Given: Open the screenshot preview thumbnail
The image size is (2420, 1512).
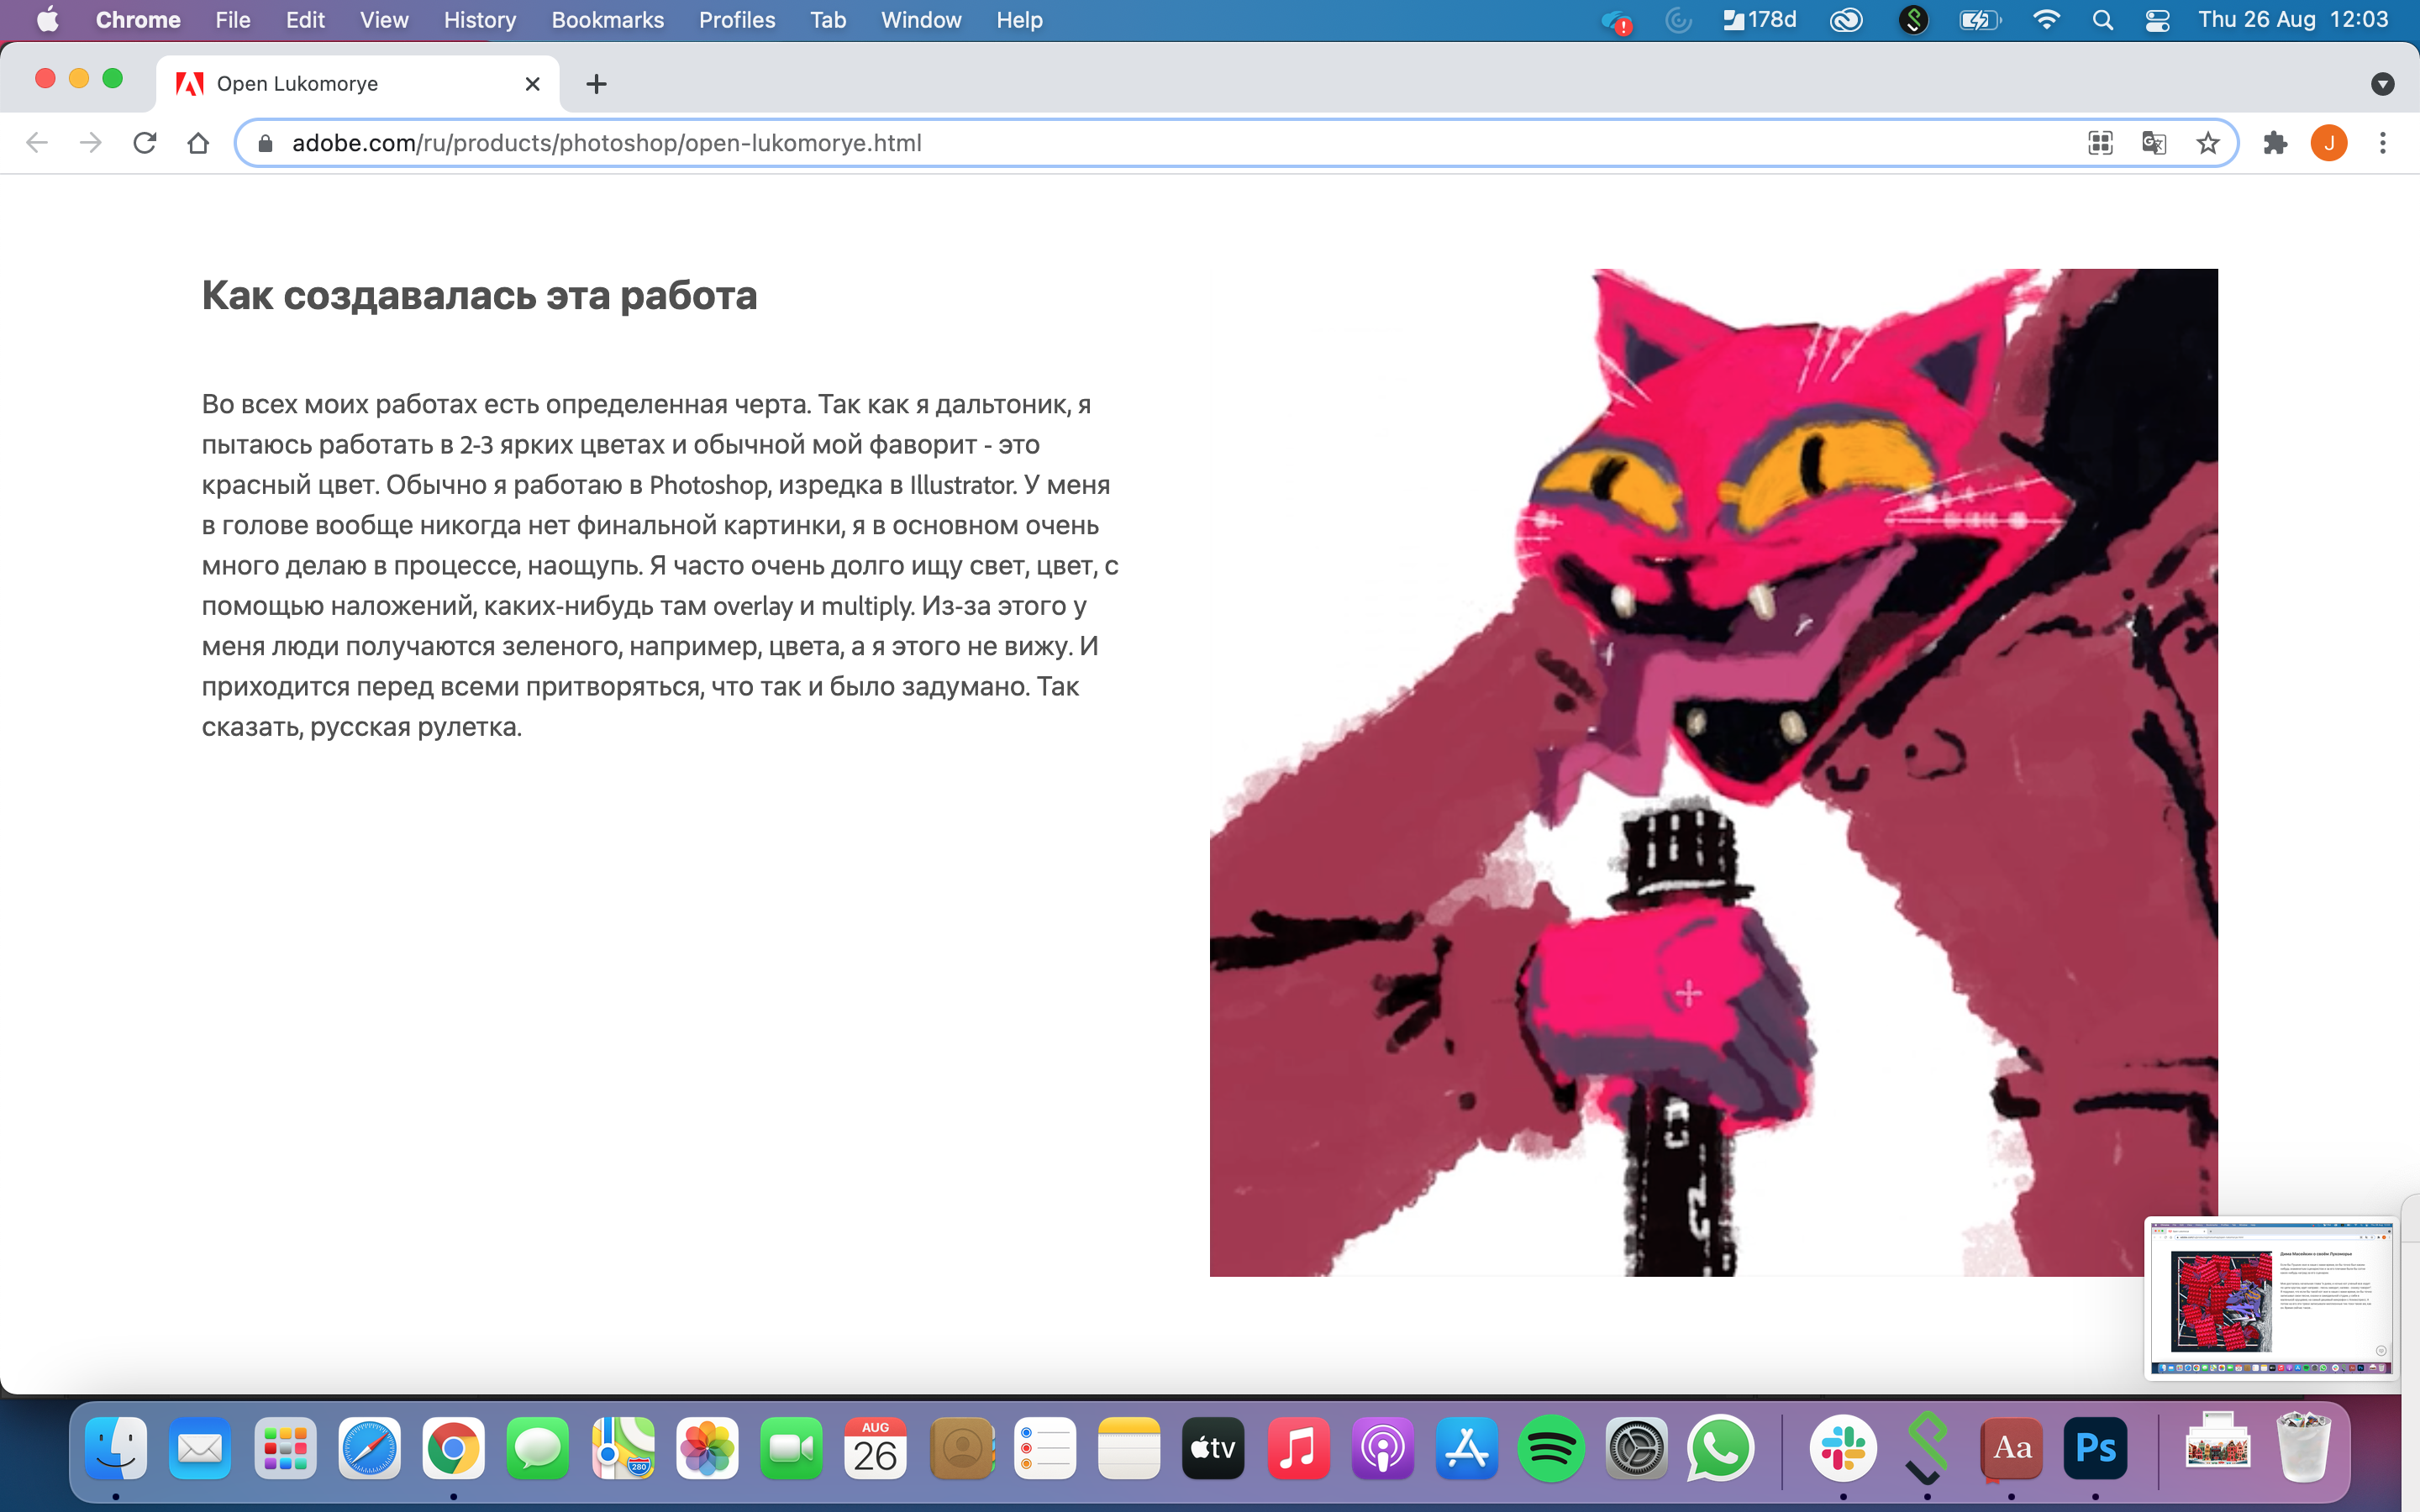Looking at the screenshot, I should [x=2270, y=1297].
